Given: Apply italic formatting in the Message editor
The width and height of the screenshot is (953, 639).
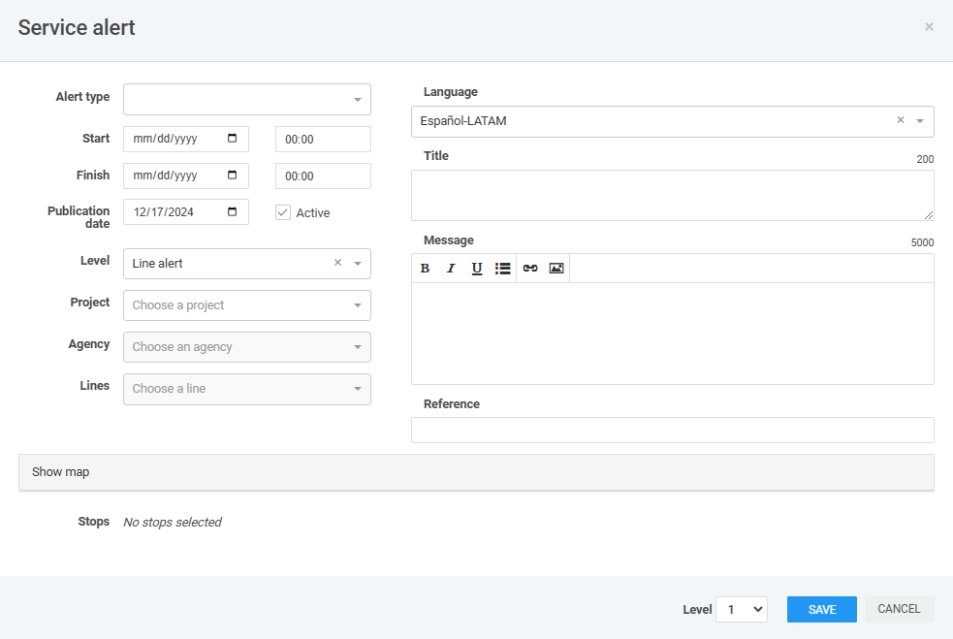Looking at the screenshot, I should (x=451, y=269).
